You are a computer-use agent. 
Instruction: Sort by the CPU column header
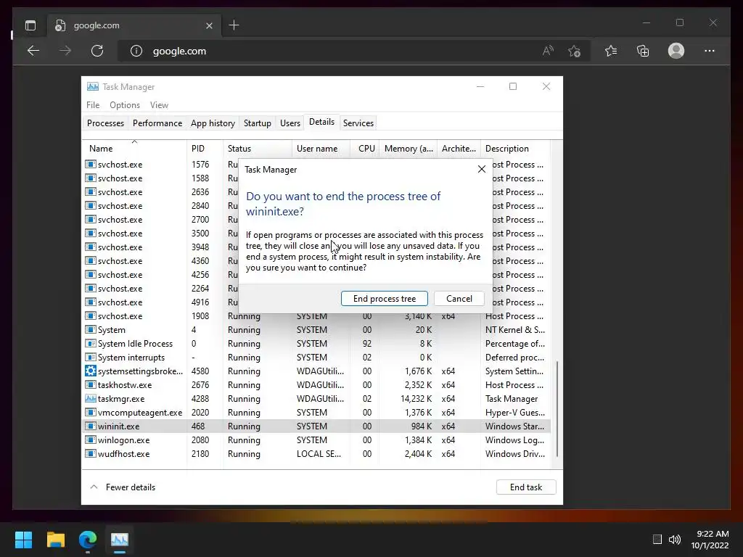coord(365,148)
